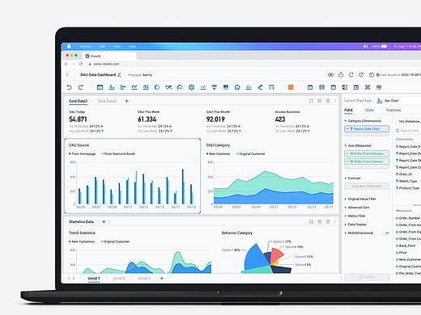This screenshot has height=315, width=421.
Task: Click the share export icon in the header
Action: [x=341, y=75]
